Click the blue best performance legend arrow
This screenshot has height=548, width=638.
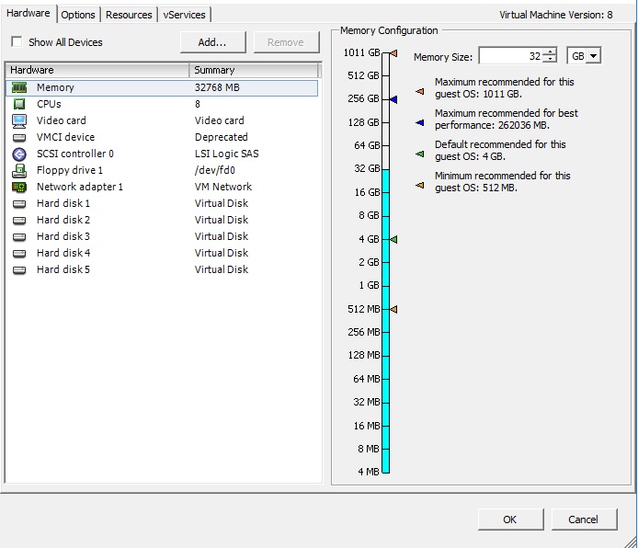tap(419, 122)
